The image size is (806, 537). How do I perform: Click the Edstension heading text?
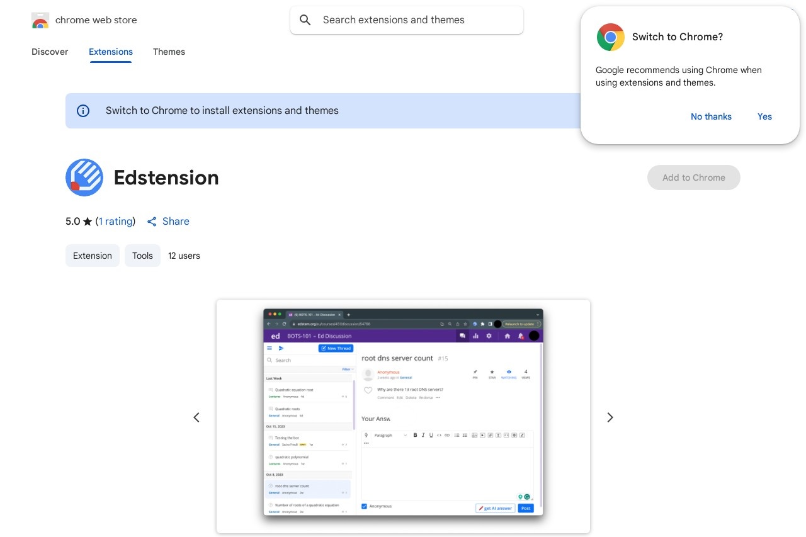pos(166,178)
